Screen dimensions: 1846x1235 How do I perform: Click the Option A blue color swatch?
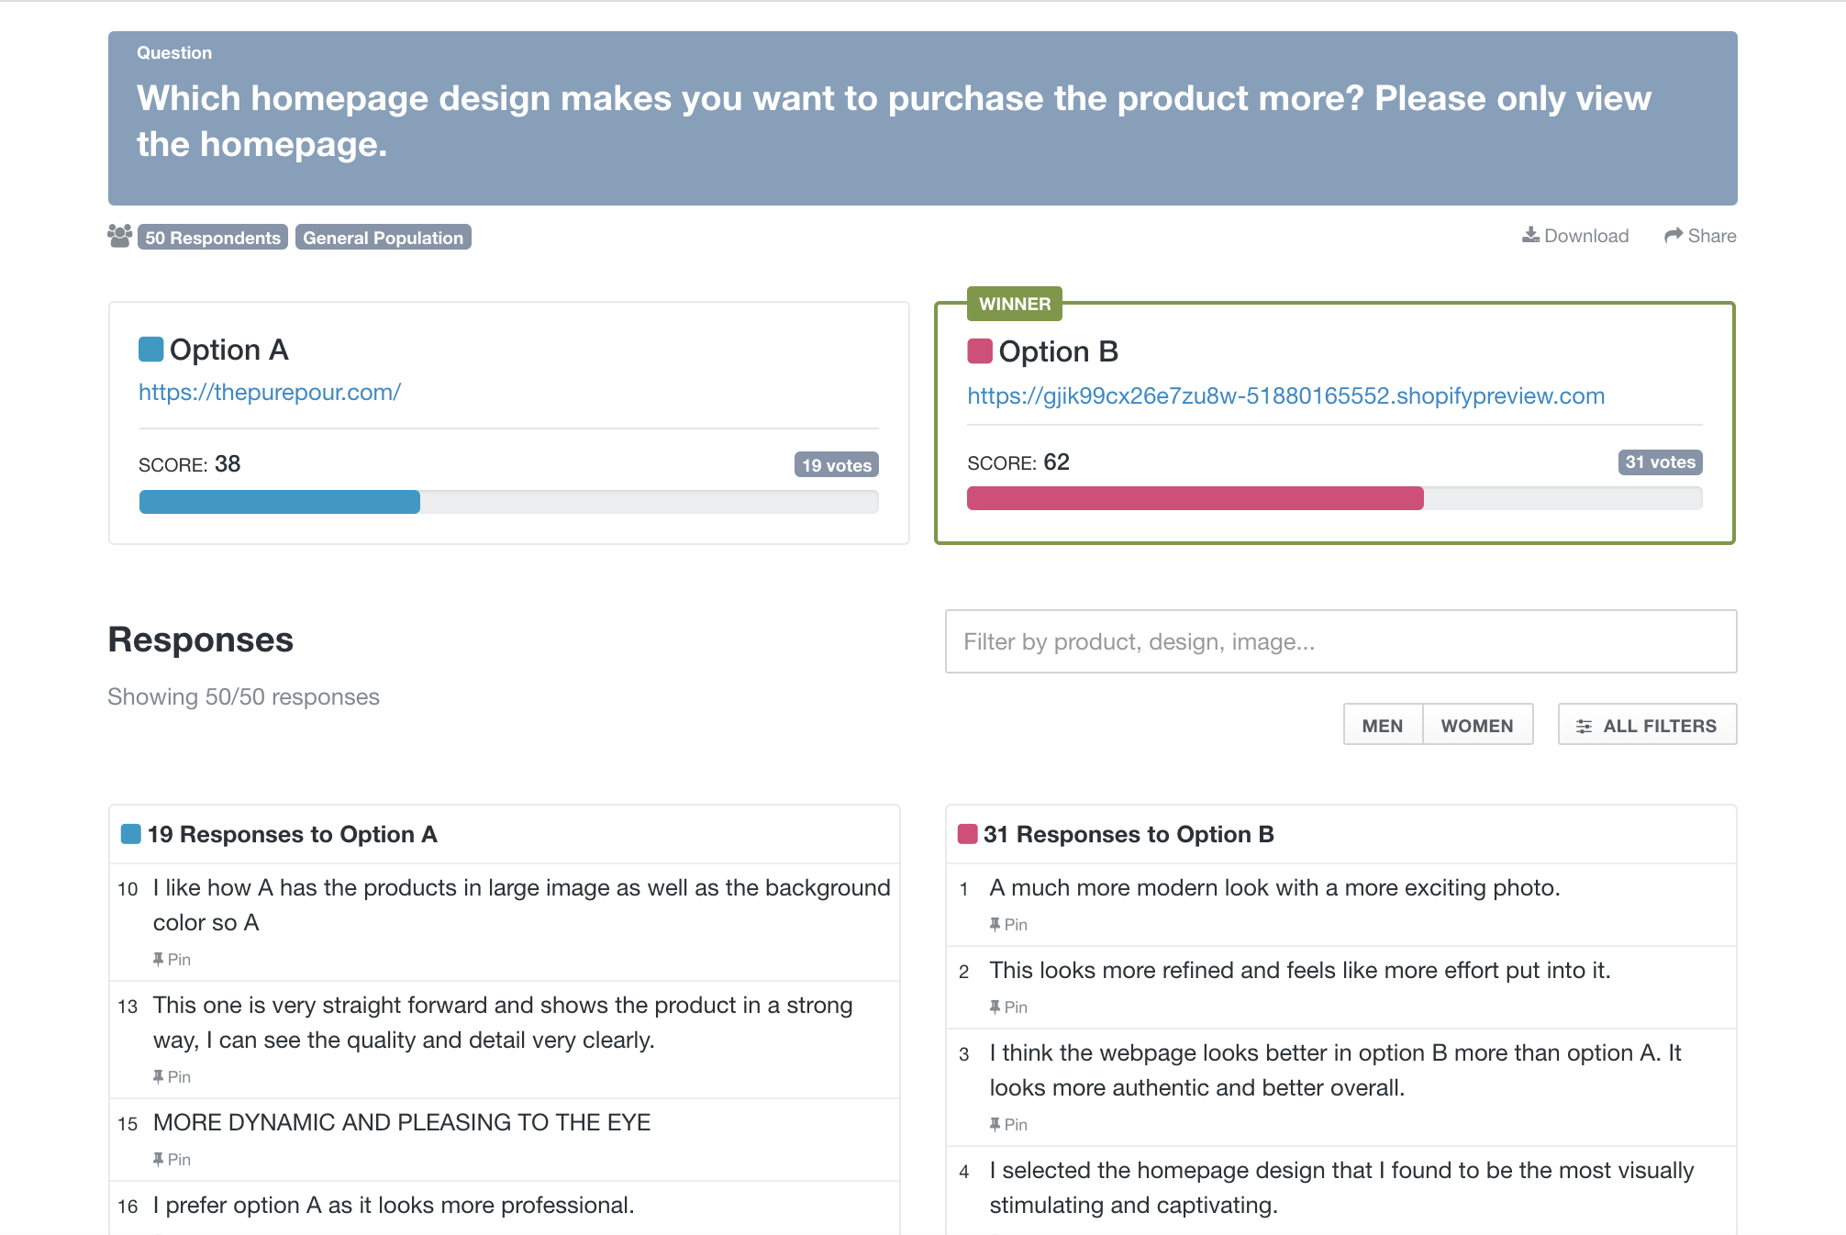point(151,350)
